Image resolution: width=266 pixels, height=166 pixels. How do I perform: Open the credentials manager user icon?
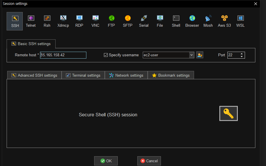tap(200, 55)
